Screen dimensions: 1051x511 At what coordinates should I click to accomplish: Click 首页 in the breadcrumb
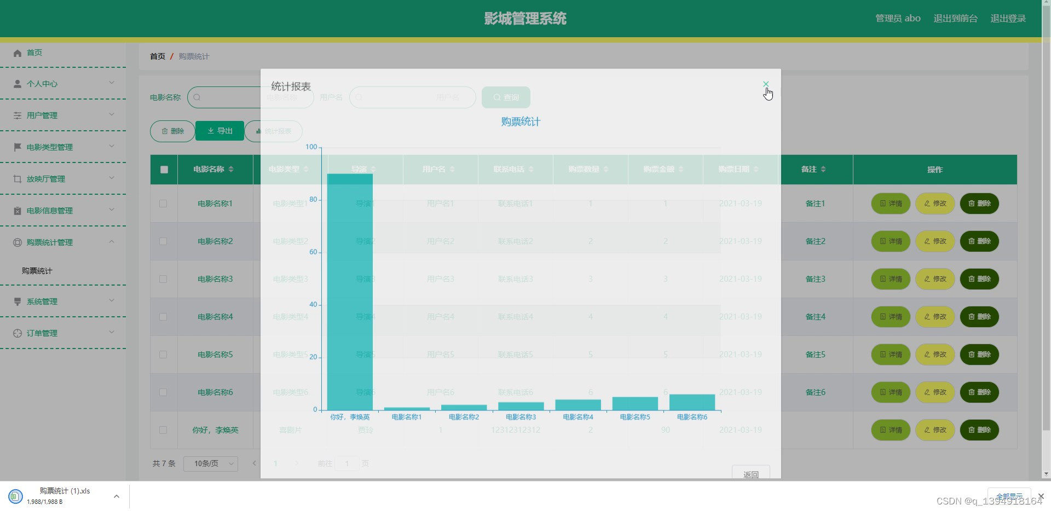(158, 56)
